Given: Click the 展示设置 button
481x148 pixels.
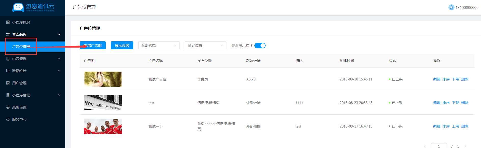Looking at the screenshot, I should point(122,46).
